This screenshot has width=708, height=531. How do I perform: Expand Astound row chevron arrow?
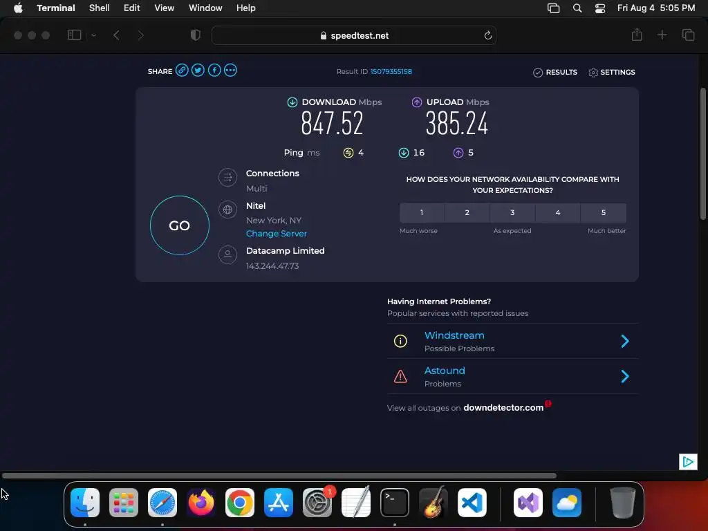click(625, 376)
